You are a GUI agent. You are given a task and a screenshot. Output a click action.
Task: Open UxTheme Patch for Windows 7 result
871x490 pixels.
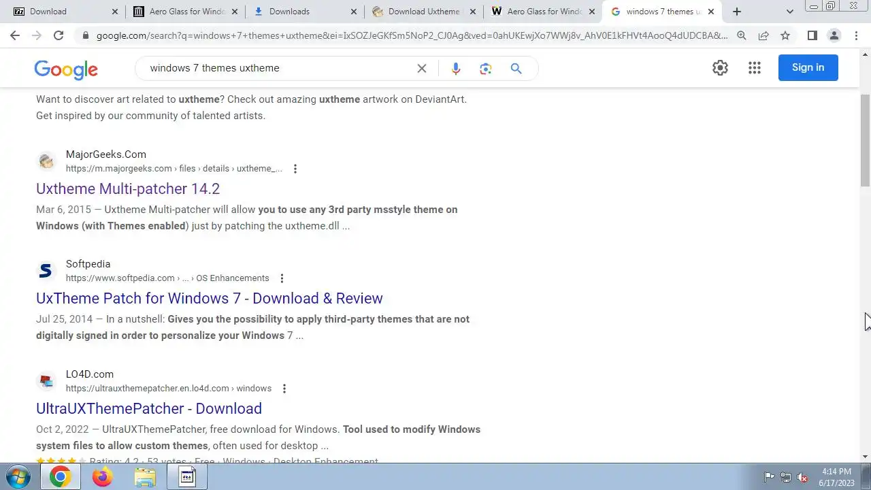pos(210,298)
